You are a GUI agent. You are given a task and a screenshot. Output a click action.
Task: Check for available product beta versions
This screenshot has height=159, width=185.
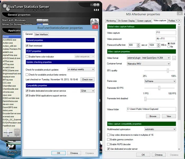pyautogui.click(x=27, y=75)
